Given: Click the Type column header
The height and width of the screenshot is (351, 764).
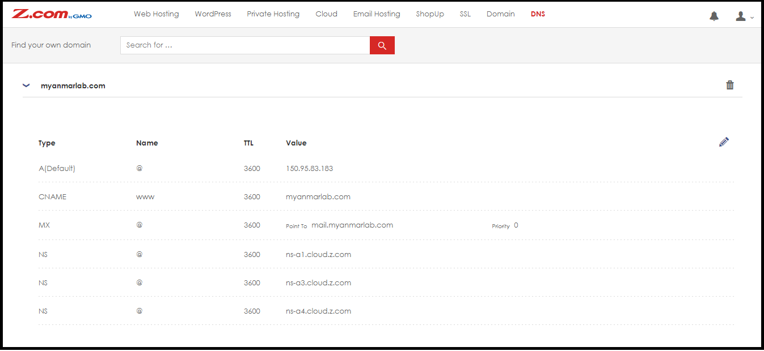Looking at the screenshot, I should point(47,143).
